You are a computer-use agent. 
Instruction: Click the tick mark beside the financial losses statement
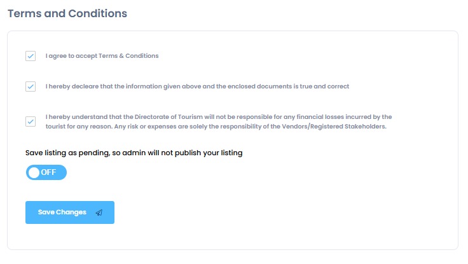point(31,122)
